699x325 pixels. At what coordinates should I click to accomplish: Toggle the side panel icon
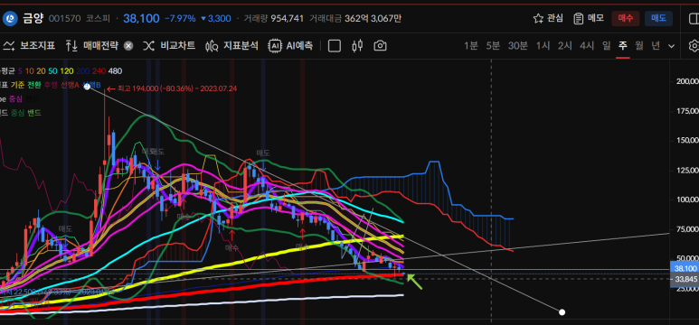694,18
